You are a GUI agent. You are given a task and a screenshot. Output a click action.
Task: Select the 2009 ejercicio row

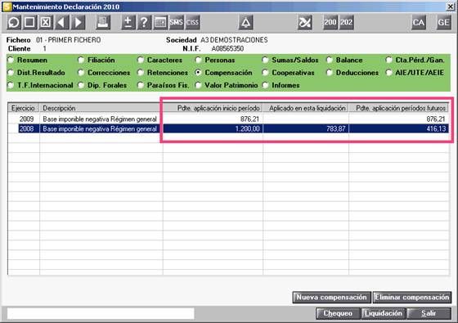228,119
